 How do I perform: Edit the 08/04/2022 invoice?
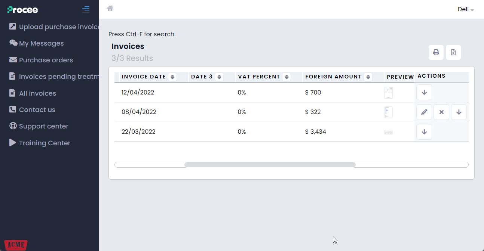pos(424,112)
